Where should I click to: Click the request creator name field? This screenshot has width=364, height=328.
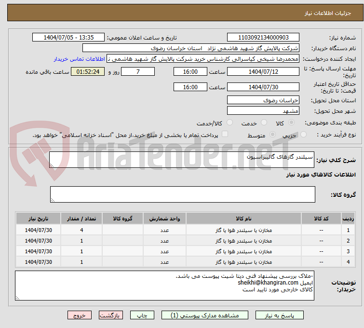(203, 59)
